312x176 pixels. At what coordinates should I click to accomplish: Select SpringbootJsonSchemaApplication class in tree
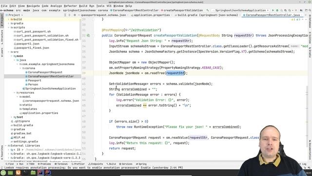point(50,88)
